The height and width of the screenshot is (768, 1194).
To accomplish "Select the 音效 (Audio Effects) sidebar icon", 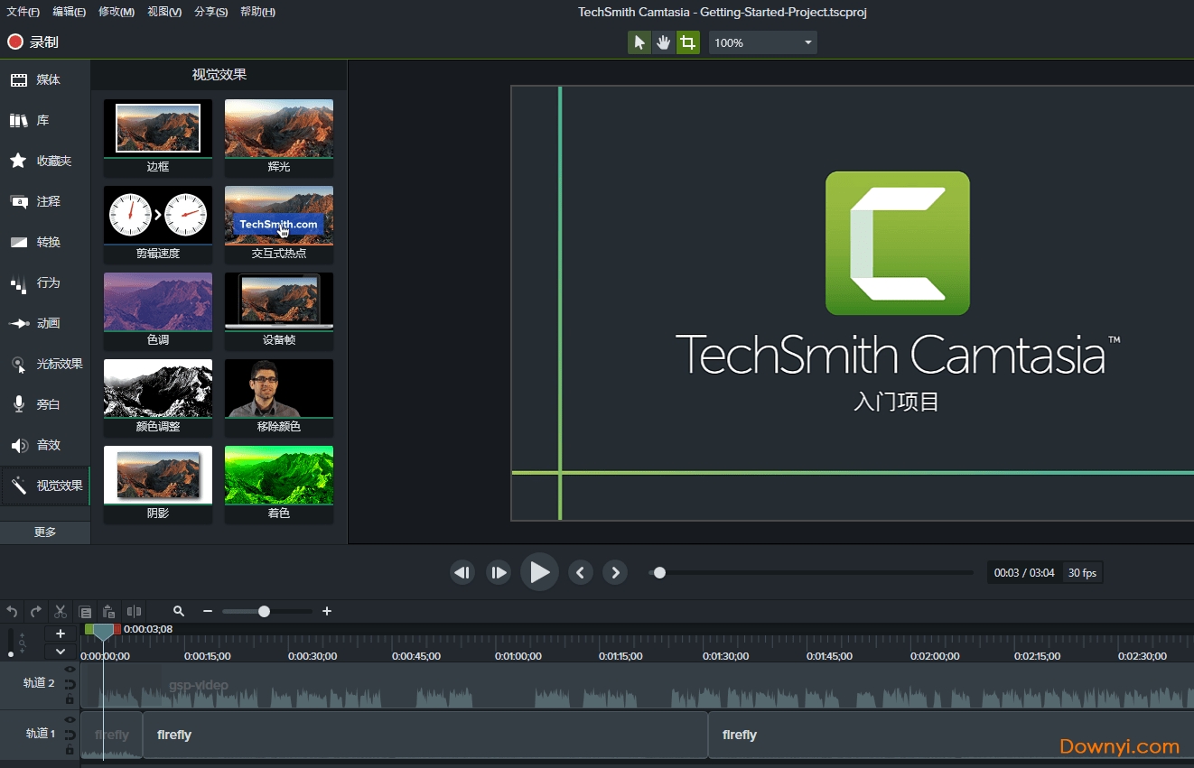I will 45,445.
